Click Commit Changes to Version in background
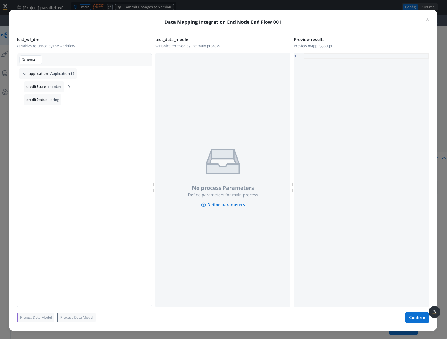This screenshot has height=339, width=447. pyautogui.click(x=144, y=7)
